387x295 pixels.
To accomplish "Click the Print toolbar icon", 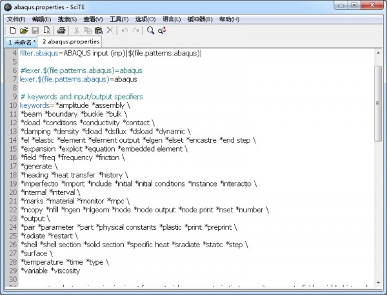I will 61,30.
